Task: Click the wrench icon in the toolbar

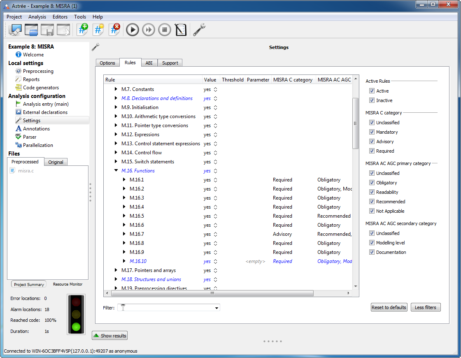Action: (x=199, y=30)
